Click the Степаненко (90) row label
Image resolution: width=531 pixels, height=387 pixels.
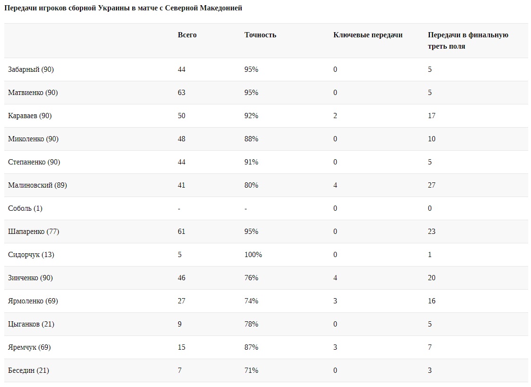click(x=34, y=162)
